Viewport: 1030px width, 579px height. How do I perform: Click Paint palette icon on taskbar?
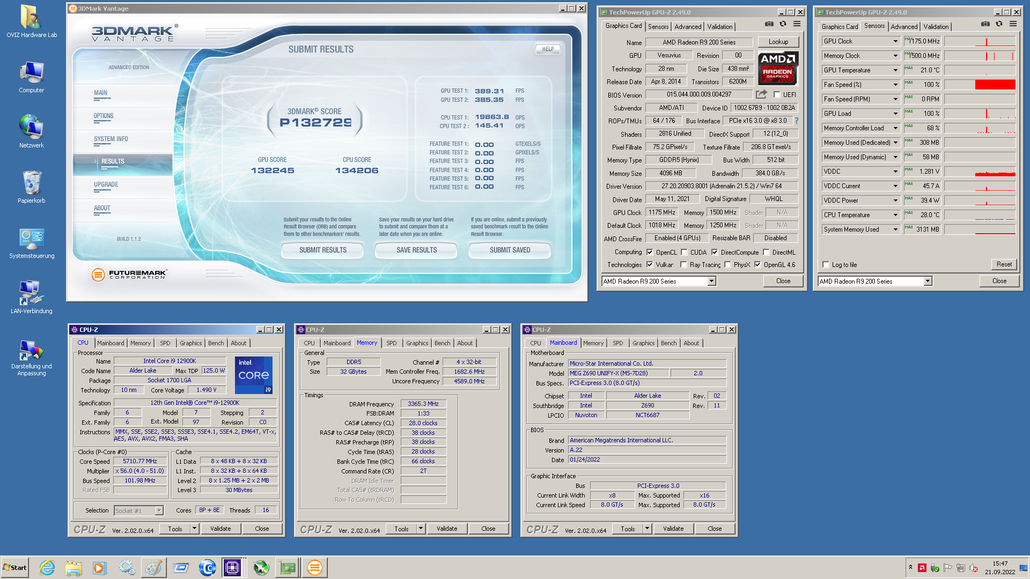click(x=153, y=568)
